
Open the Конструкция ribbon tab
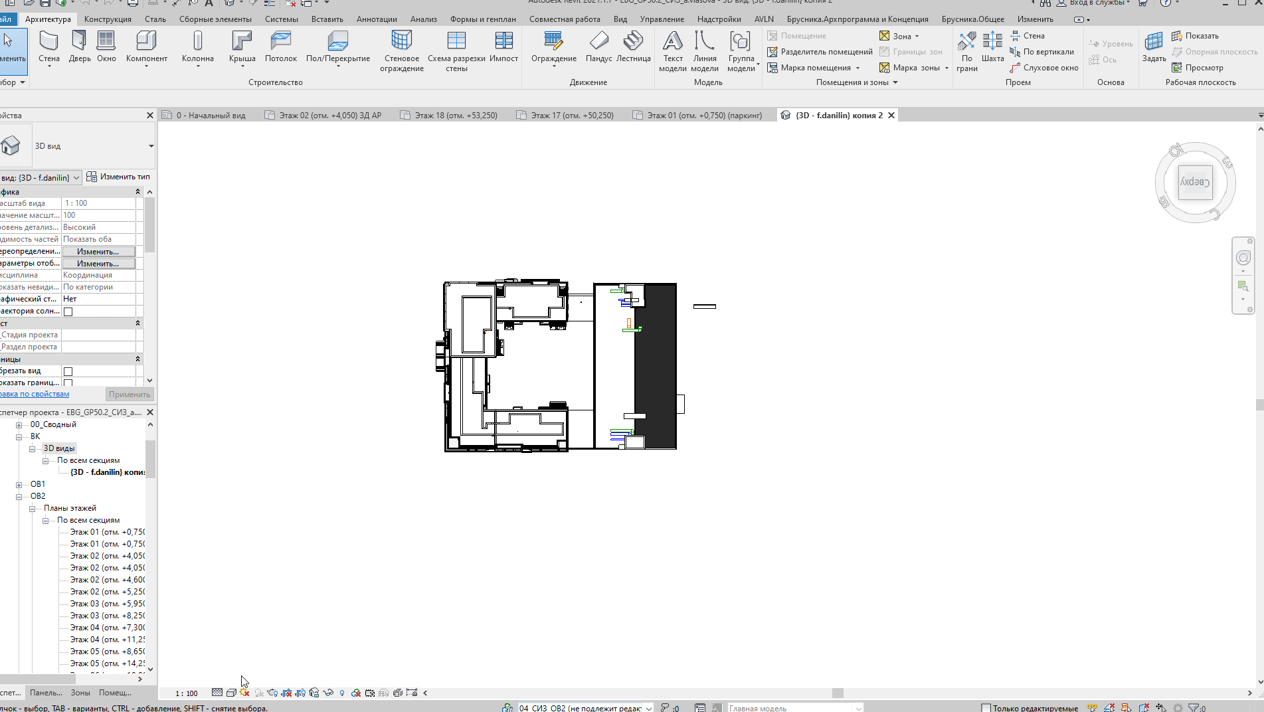[108, 19]
